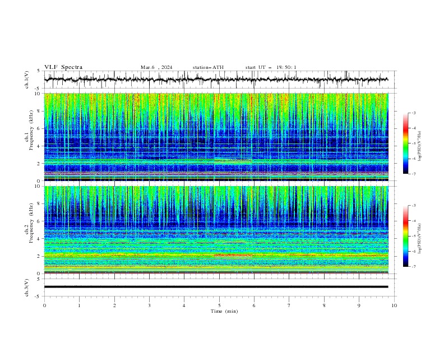Click the "-3" tick on ch.1 colorbar
This screenshot has width=444, height=343.
coord(413,113)
